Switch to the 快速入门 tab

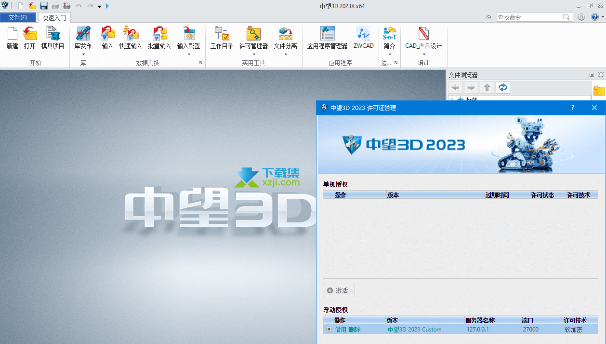pos(54,17)
